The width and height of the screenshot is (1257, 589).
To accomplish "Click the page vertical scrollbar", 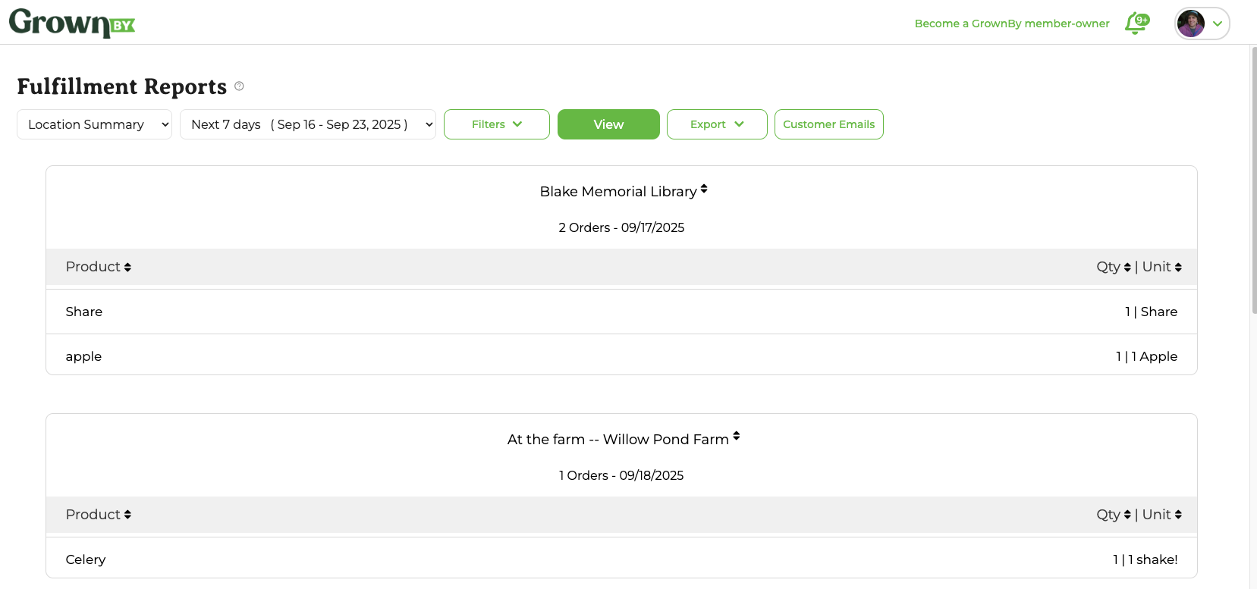I will [x=1254, y=180].
